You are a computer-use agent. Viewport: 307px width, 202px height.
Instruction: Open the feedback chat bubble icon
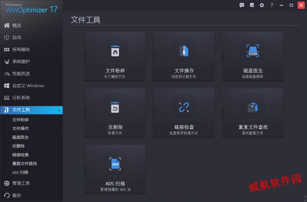click(x=242, y=5)
